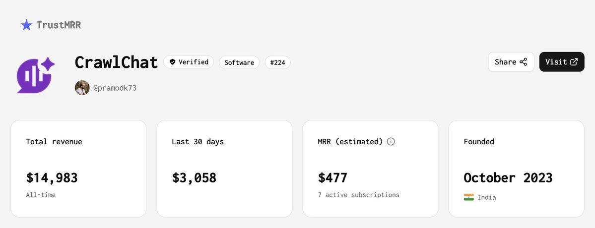Select the CrawlChat title heading
Viewport: 595px width, 228px height.
click(116, 62)
